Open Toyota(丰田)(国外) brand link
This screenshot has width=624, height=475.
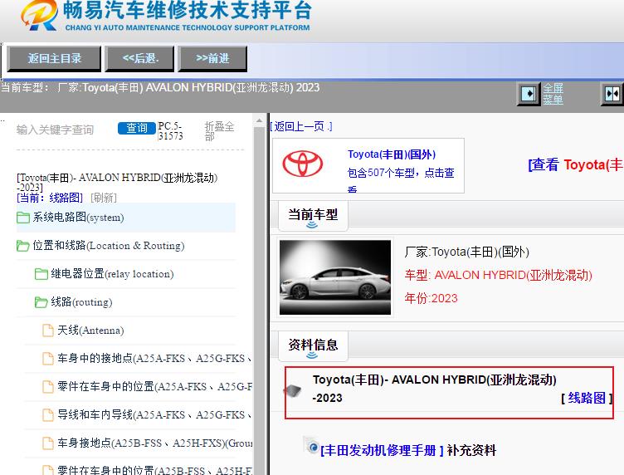click(x=392, y=154)
